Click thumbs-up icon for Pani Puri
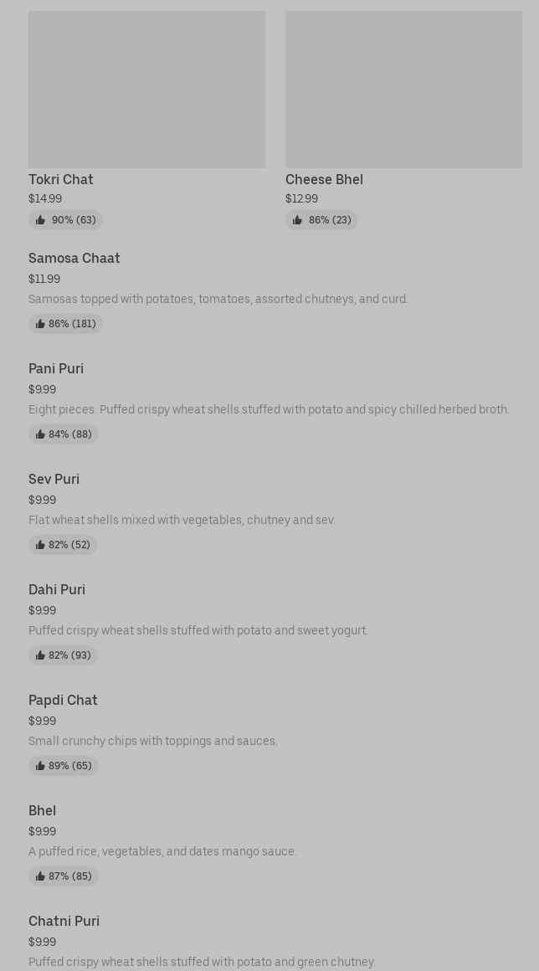 click(x=40, y=434)
